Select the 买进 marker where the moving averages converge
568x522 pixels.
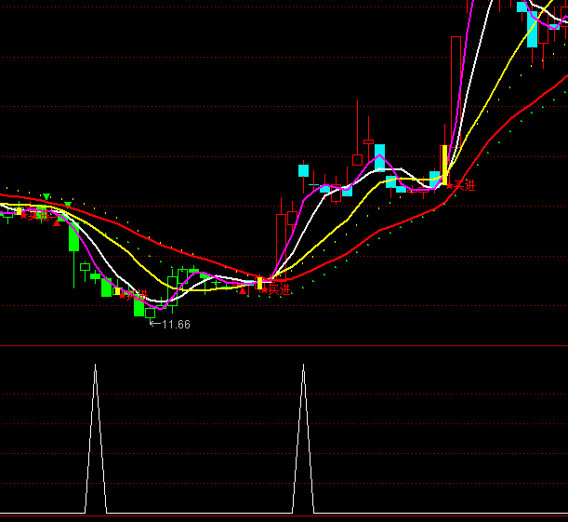tap(278, 289)
